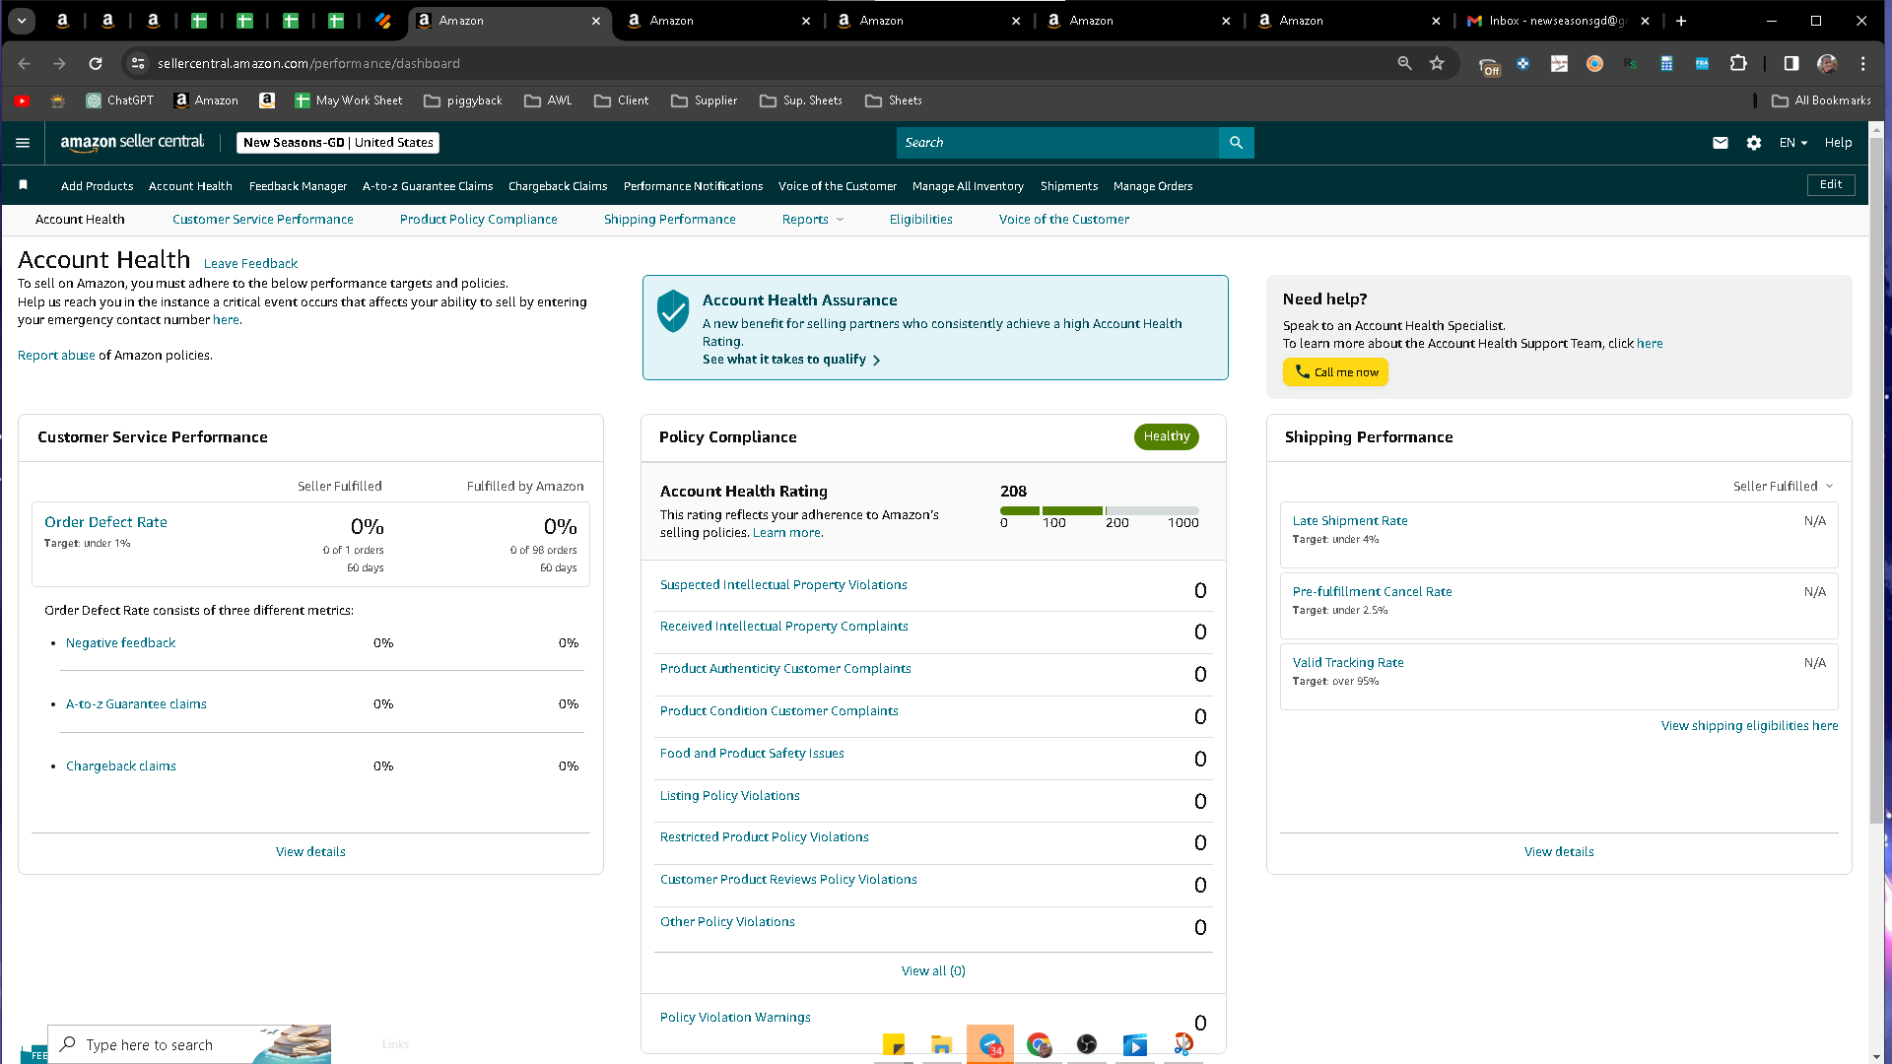
Task: Click the Account Health Rating progress bar
Action: coord(1100,510)
